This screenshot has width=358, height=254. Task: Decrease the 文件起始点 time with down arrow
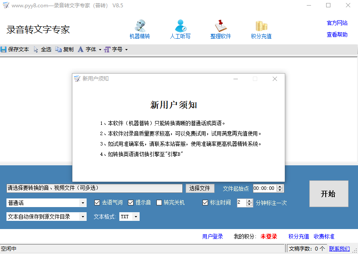tap(280, 190)
